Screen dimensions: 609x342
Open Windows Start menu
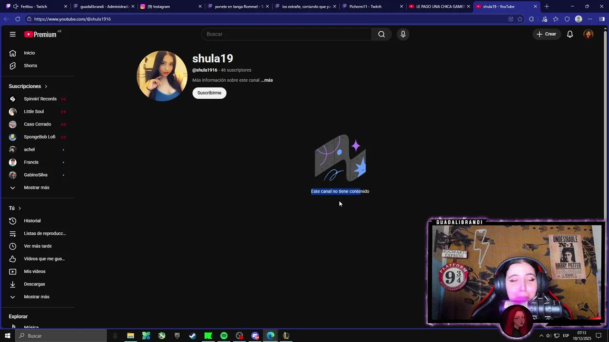tap(7, 336)
